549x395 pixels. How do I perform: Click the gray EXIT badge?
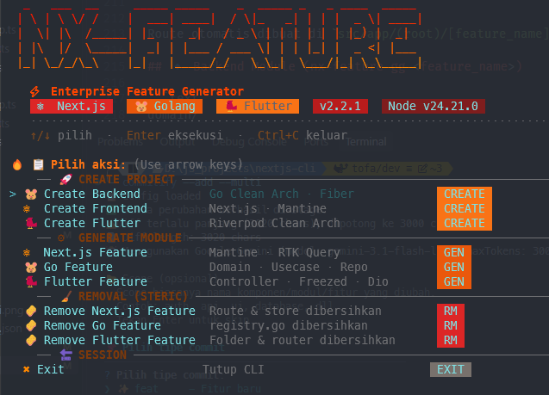tap(451, 369)
